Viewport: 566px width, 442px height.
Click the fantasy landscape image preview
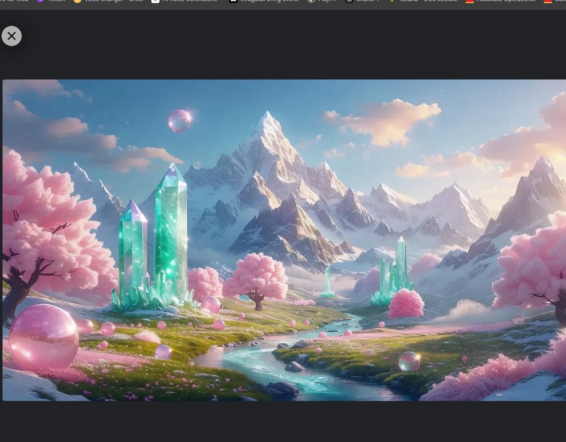pos(284,240)
